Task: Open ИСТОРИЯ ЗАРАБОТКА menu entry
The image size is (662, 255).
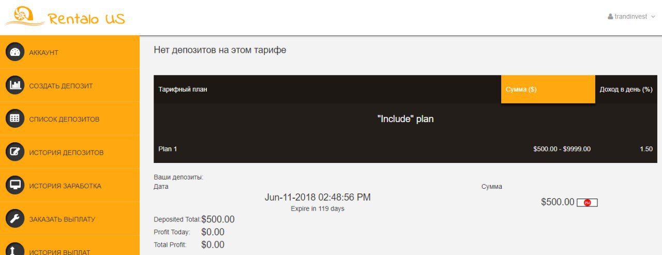Action: (x=70, y=186)
